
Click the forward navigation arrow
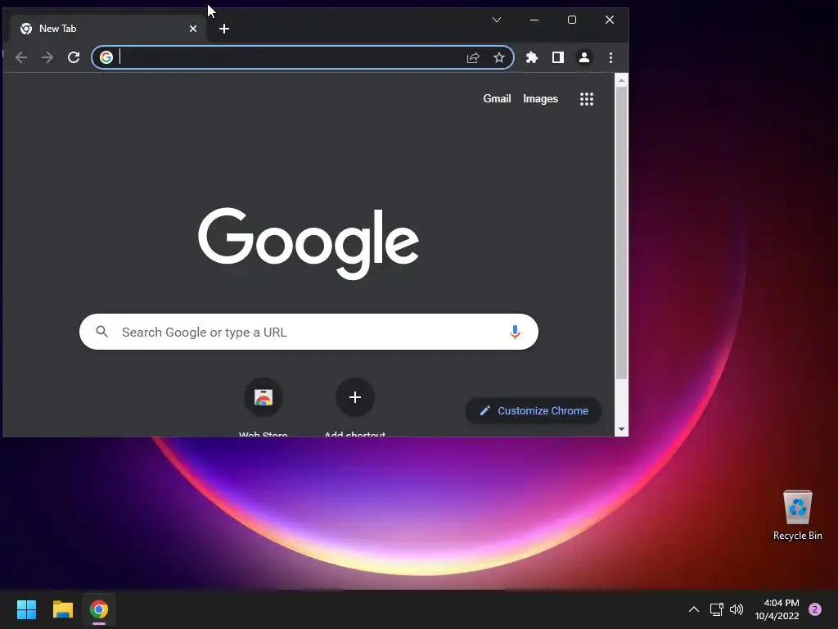coord(47,57)
